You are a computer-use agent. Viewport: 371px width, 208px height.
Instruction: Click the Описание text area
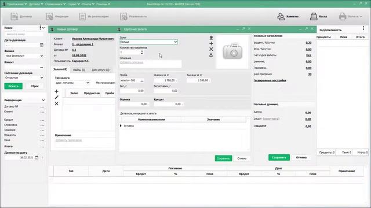click(x=151, y=64)
